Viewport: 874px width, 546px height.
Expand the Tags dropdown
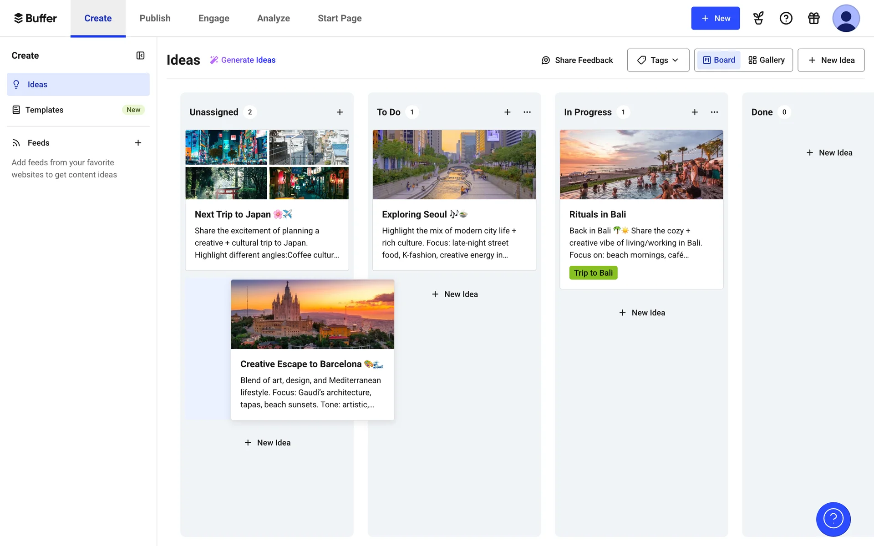(658, 60)
